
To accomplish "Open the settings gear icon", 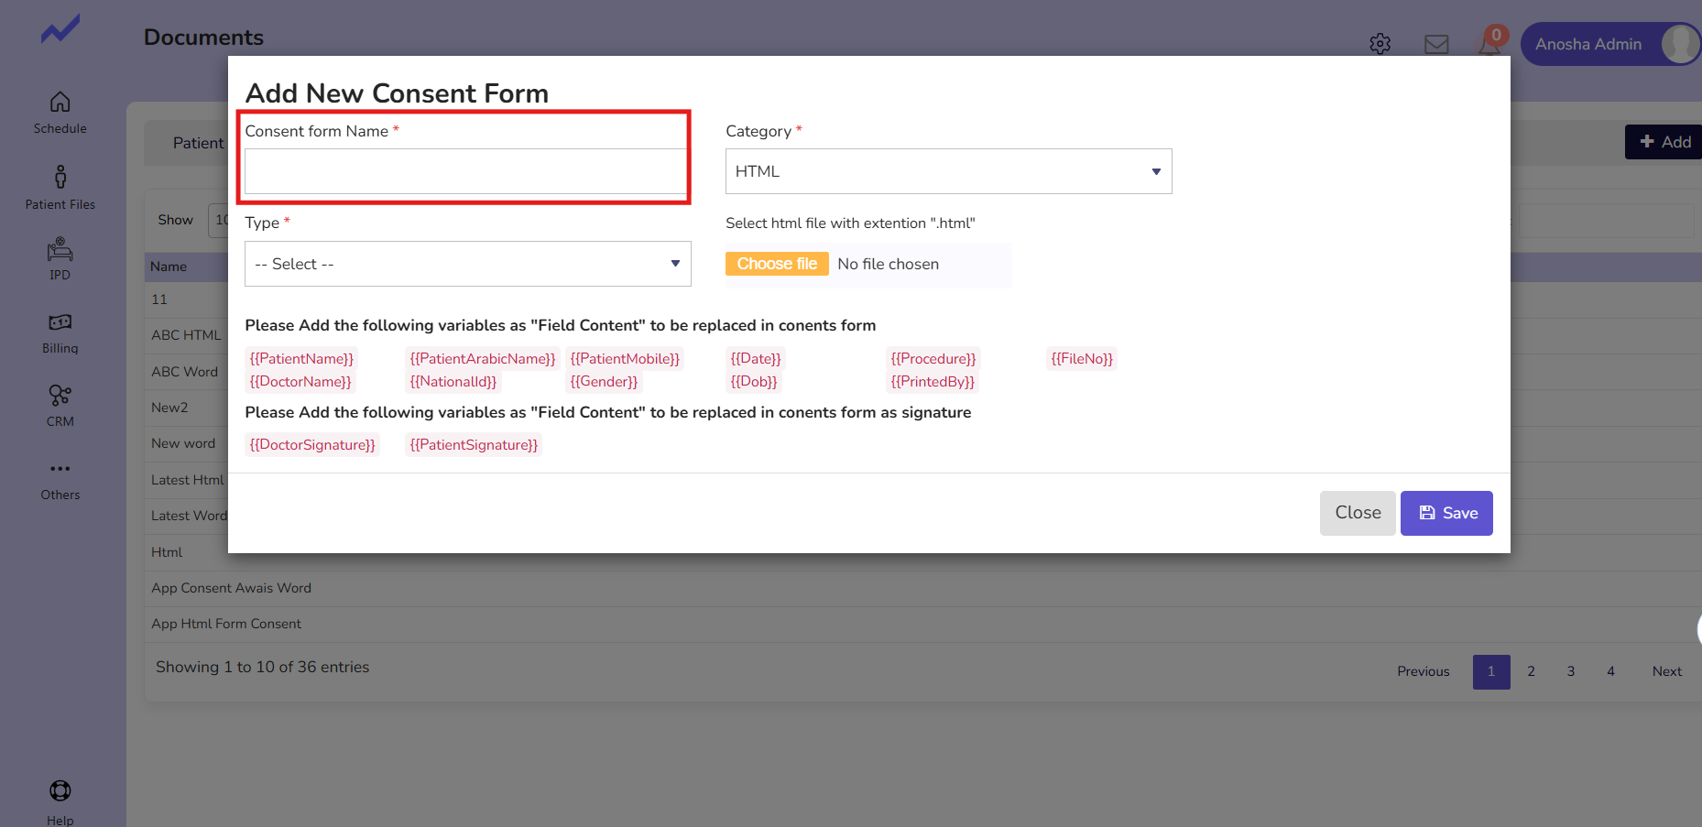I will (x=1380, y=44).
